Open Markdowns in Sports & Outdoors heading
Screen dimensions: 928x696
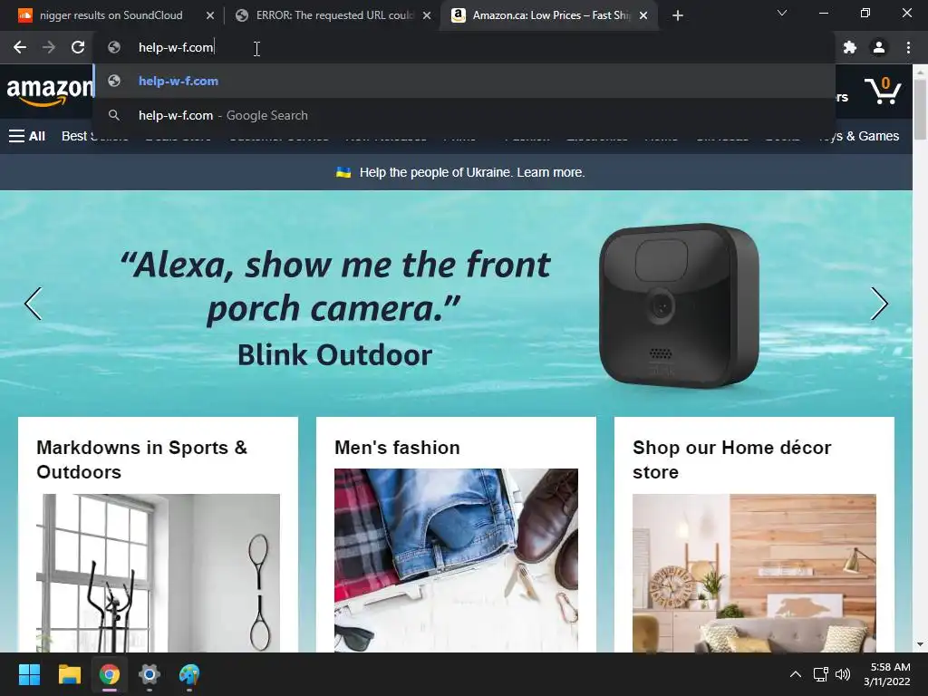coord(141,459)
